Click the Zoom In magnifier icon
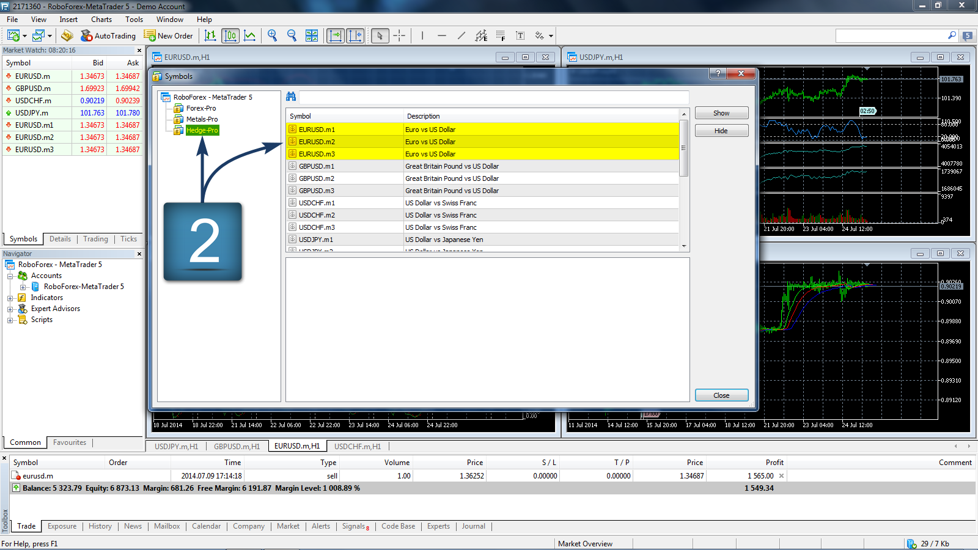978x550 pixels. [x=272, y=36]
